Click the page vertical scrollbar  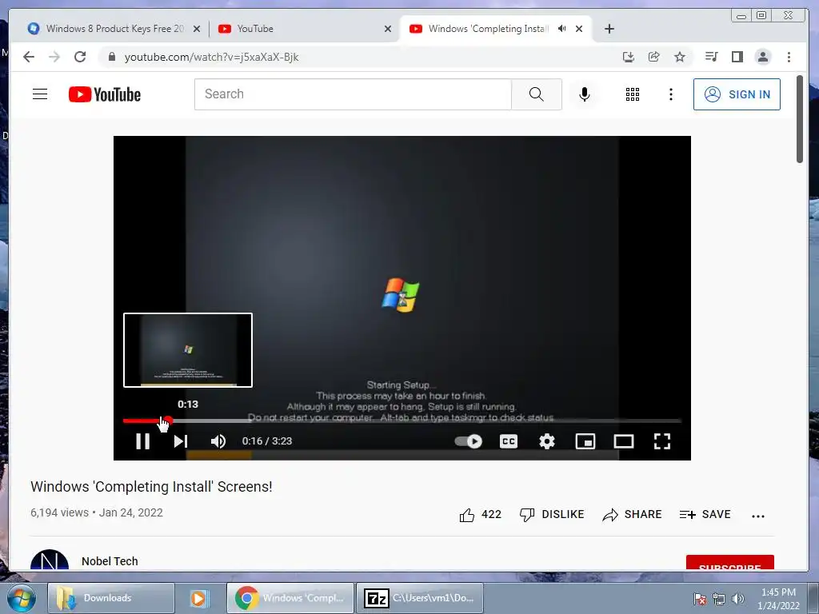800,119
